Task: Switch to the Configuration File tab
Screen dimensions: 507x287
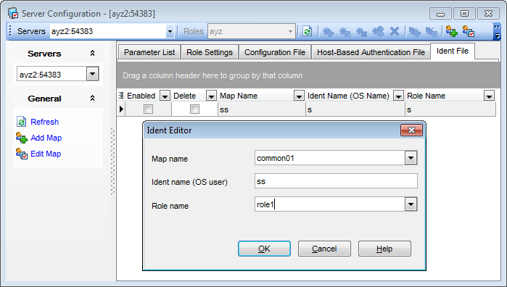Action: point(275,52)
